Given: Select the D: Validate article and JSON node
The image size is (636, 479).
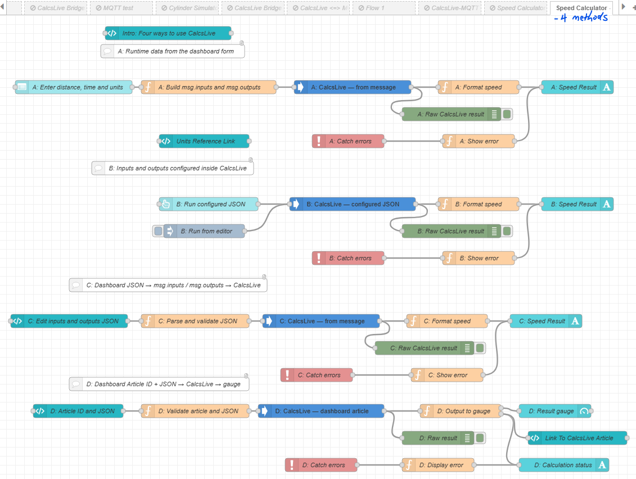Looking at the screenshot, I should [x=195, y=412].
